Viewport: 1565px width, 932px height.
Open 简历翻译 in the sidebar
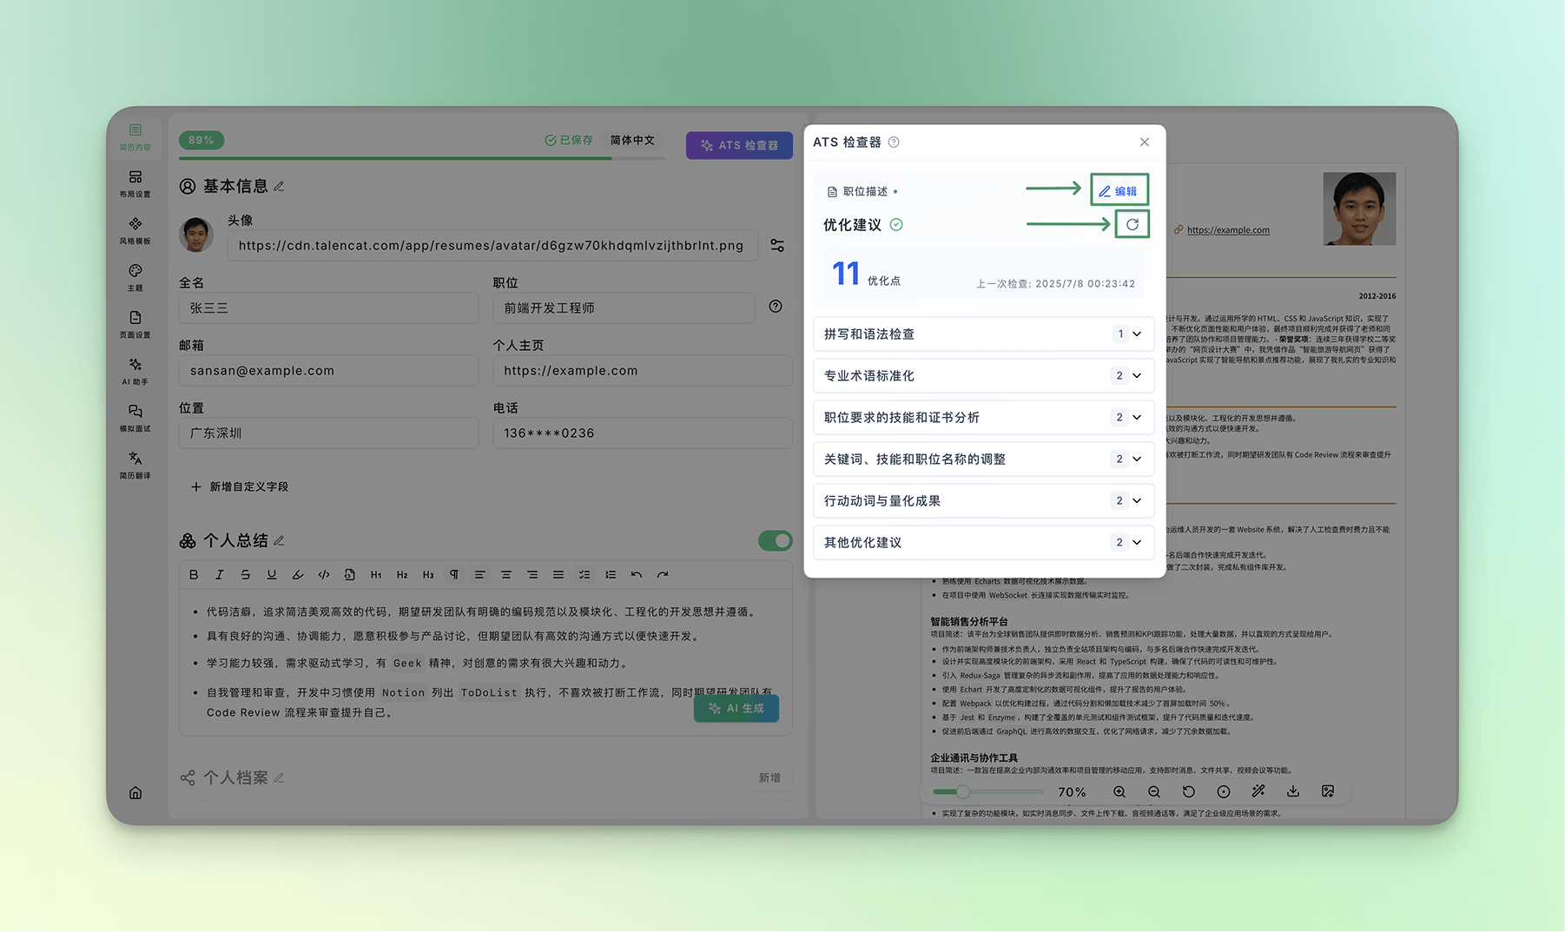coord(135,464)
